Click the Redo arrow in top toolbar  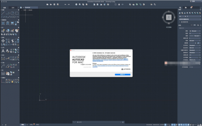[69, 4]
